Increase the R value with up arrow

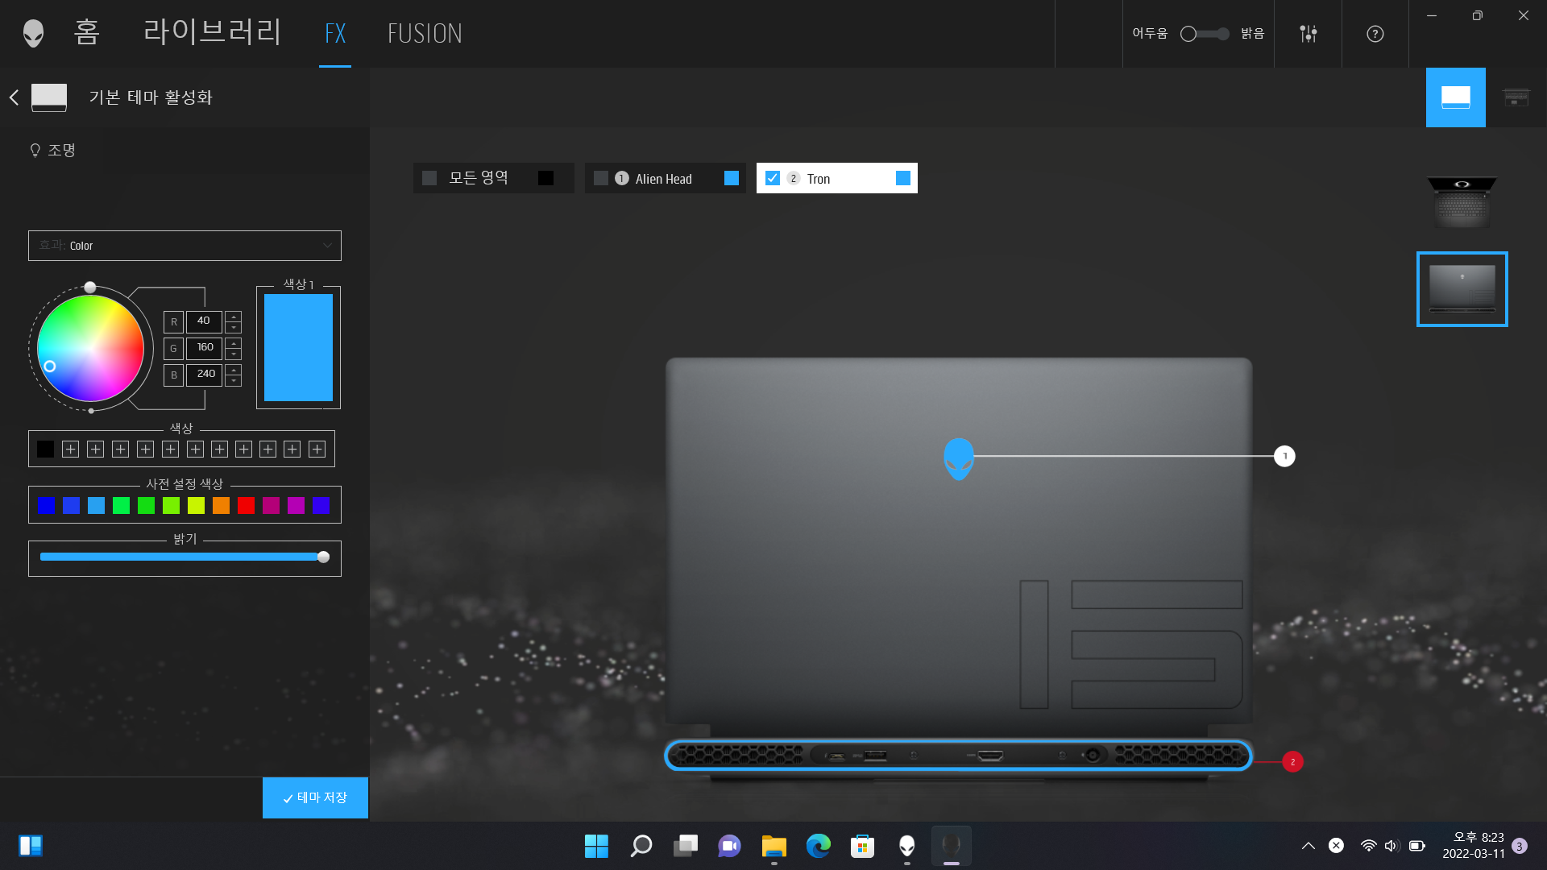[234, 317]
